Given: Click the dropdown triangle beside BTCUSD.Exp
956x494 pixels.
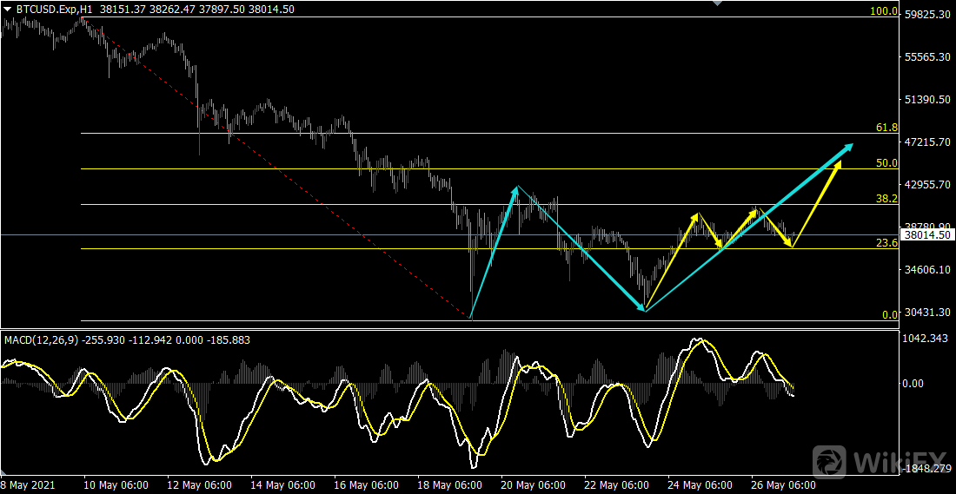Looking at the screenshot, I should (8, 10).
